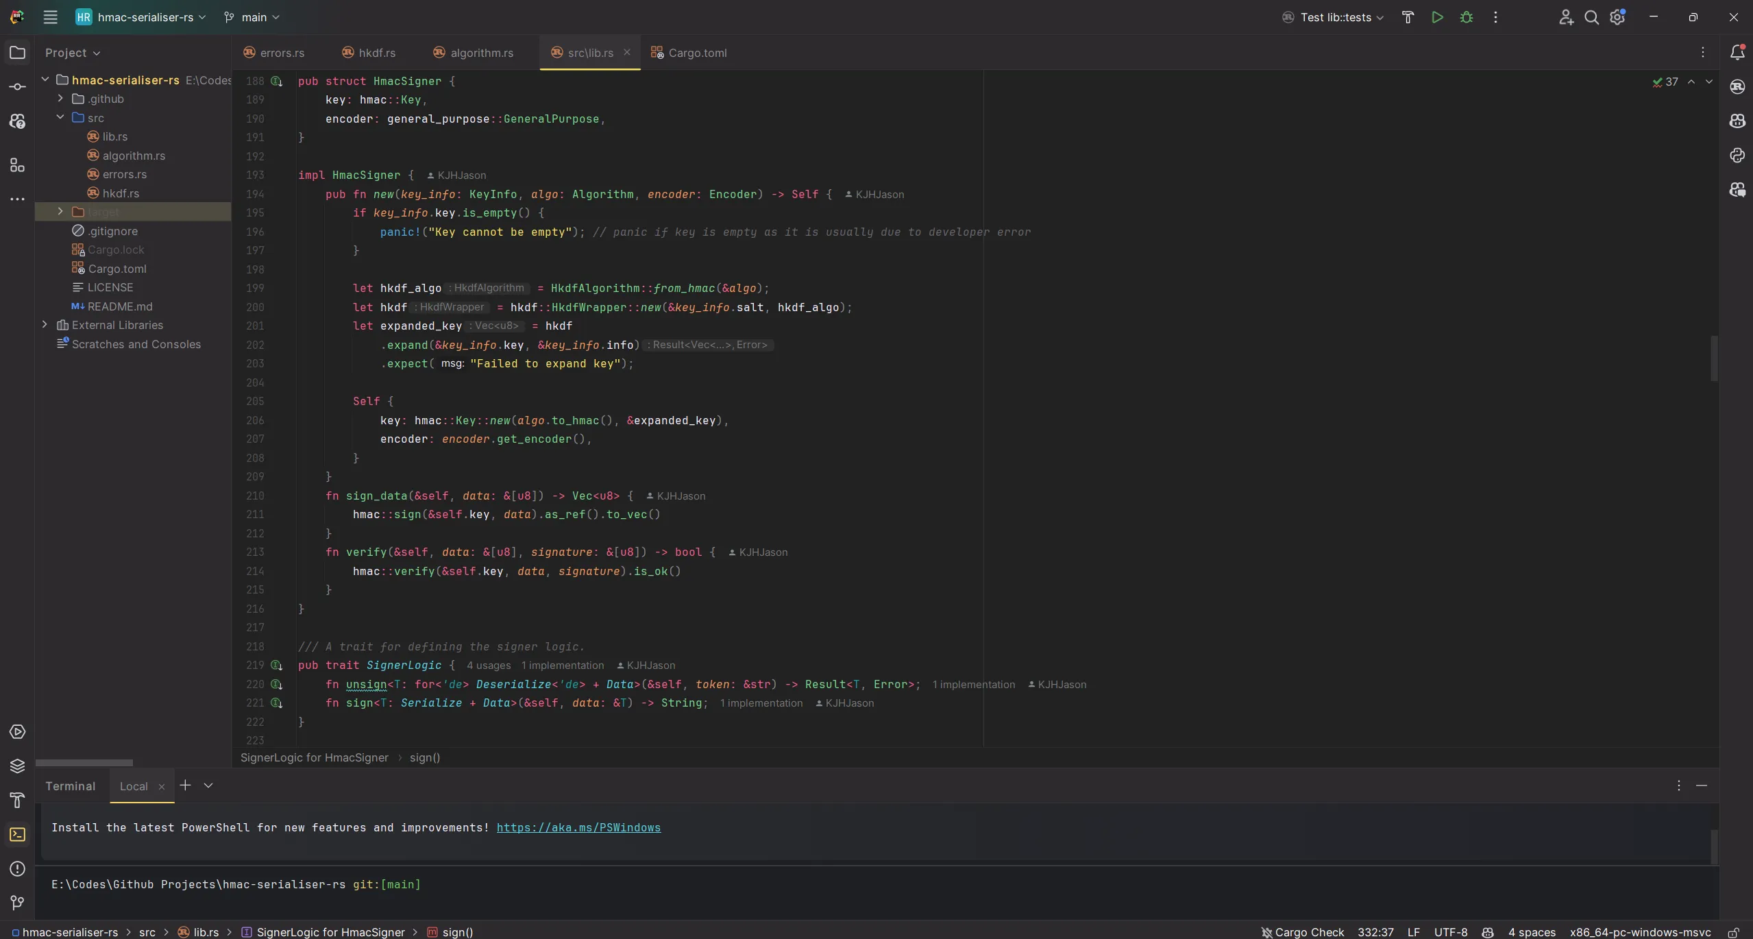The width and height of the screenshot is (1753, 939).
Task: Click the Git branch indicator icon
Action: click(x=228, y=16)
